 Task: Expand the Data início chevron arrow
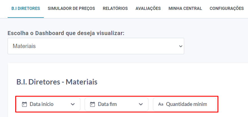point(73,104)
